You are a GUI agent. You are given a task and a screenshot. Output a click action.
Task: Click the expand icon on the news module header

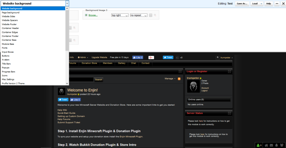click(180, 72)
